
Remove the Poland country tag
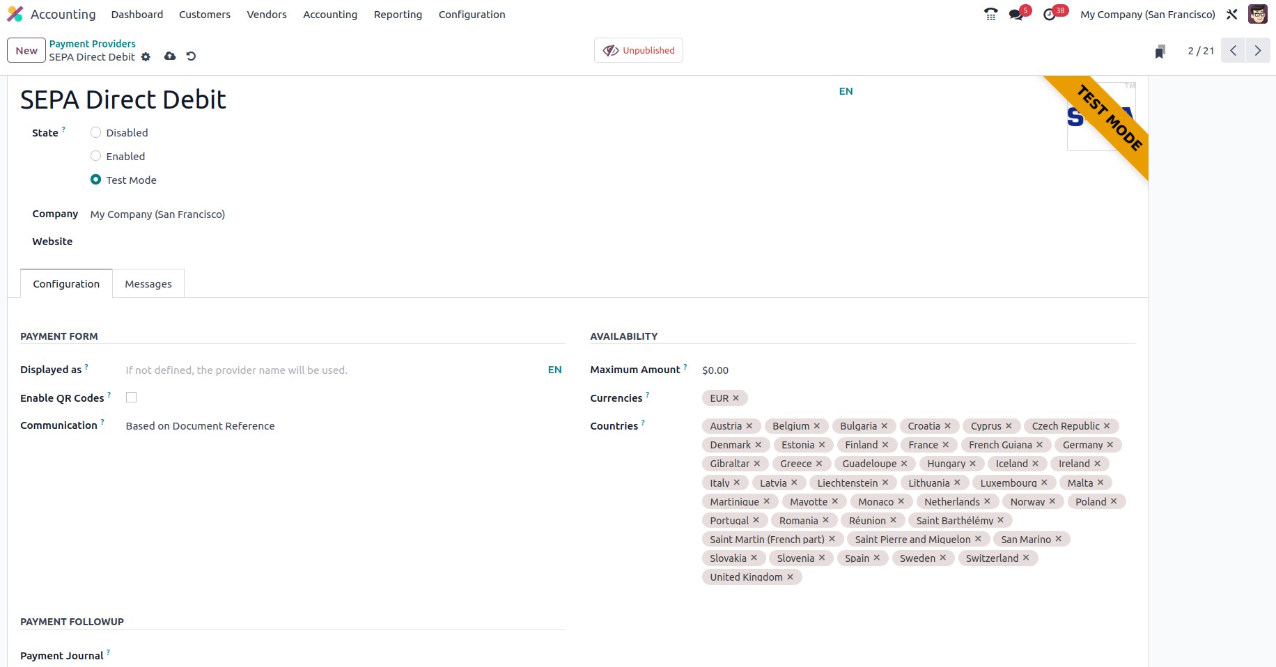point(1114,502)
